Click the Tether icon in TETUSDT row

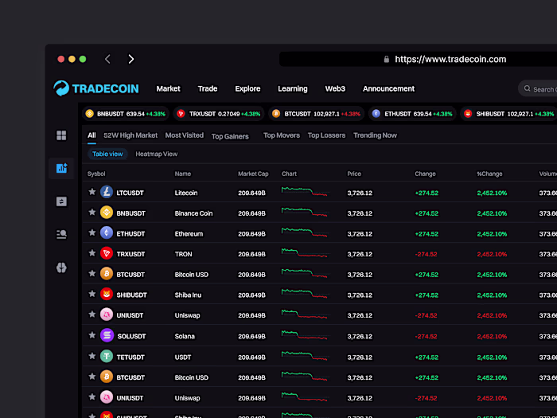click(107, 357)
